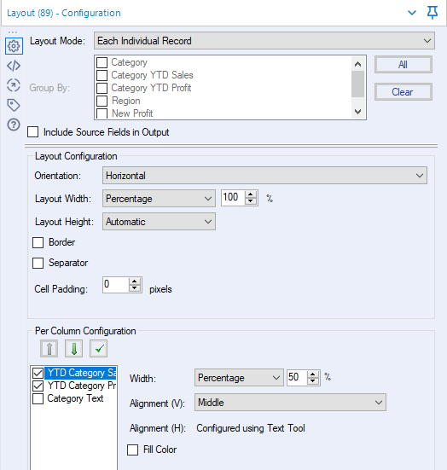Open the Annotation tag icon
447x470 pixels.
coord(14,105)
